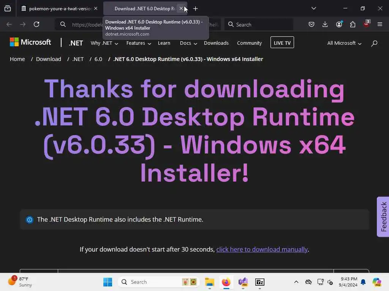Open the Firefox downloads panel
Image resolution: width=389 pixels, height=291 pixels.
pos(325,24)
